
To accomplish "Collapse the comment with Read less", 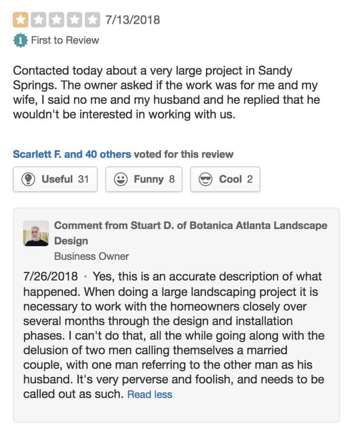I will pyautogui.click(x=150, y=394).
